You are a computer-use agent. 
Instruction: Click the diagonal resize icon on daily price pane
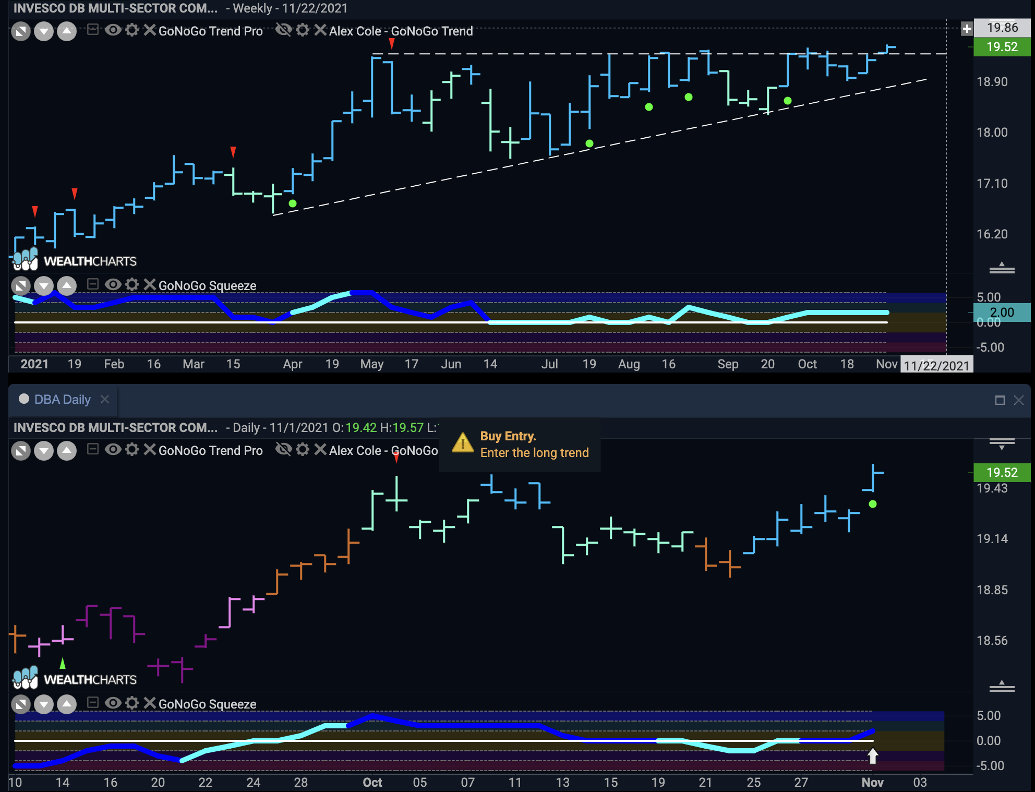point(21,451)
